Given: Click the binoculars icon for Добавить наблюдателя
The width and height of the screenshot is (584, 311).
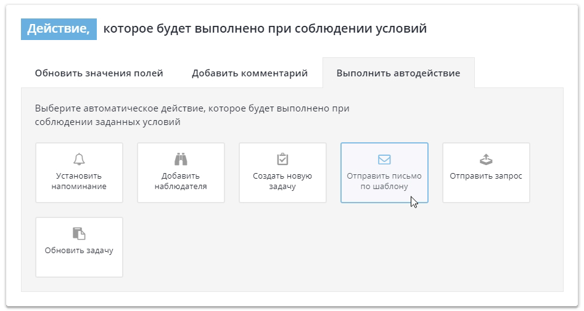Looking at the screenshot, I should pyautogui.click(x=181, y=160).
